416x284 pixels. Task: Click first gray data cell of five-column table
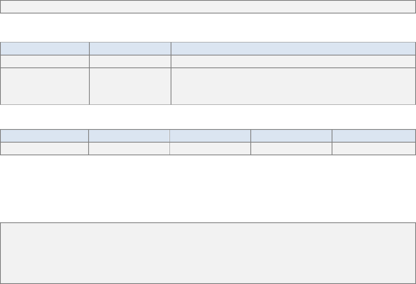click(44, 148)
